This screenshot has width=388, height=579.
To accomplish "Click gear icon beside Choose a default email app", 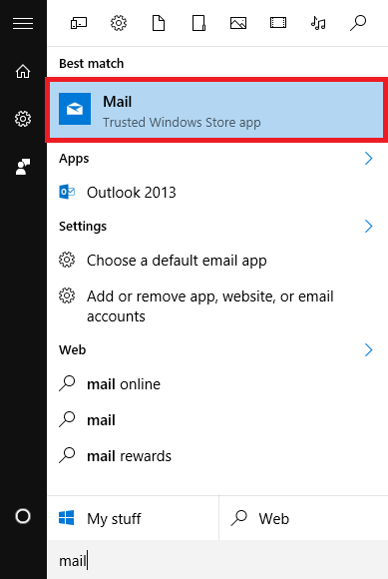I will click(67, 260).
